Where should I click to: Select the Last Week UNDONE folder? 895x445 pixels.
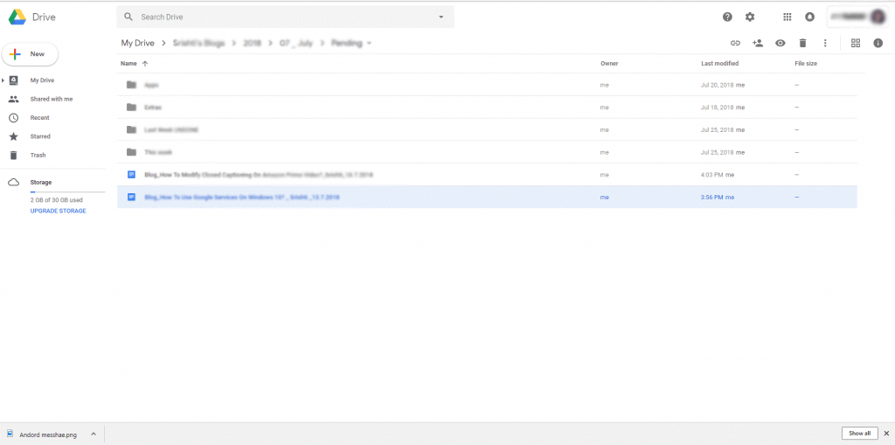pos(487,129)
